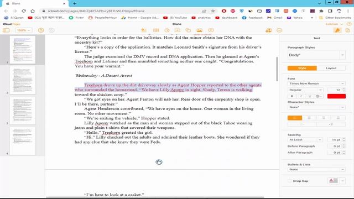
Task: Open the browser extensions puzzle icon
Action: click(x=321, y=11)
